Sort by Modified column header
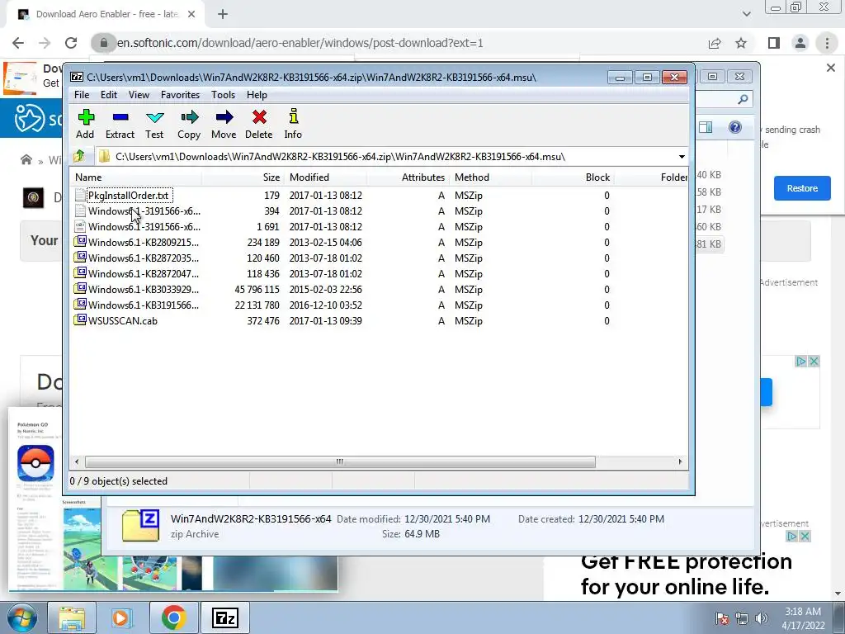This screenshot has width=845, height=634. (x=326, y=177)
